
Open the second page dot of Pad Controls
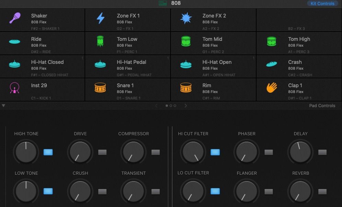tap(171, 106)
